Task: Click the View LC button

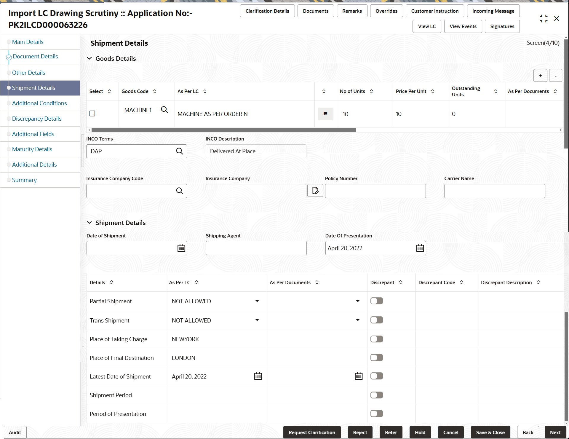Action: (427, 26)
